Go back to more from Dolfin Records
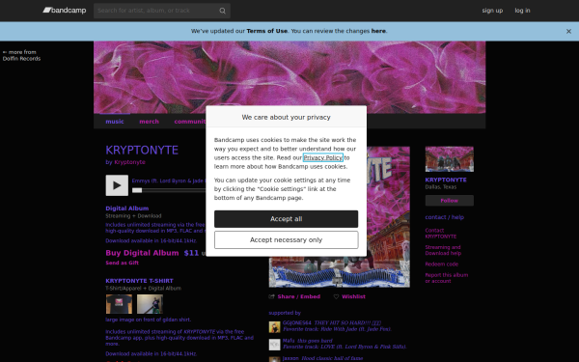 click(x=21, y=55)
